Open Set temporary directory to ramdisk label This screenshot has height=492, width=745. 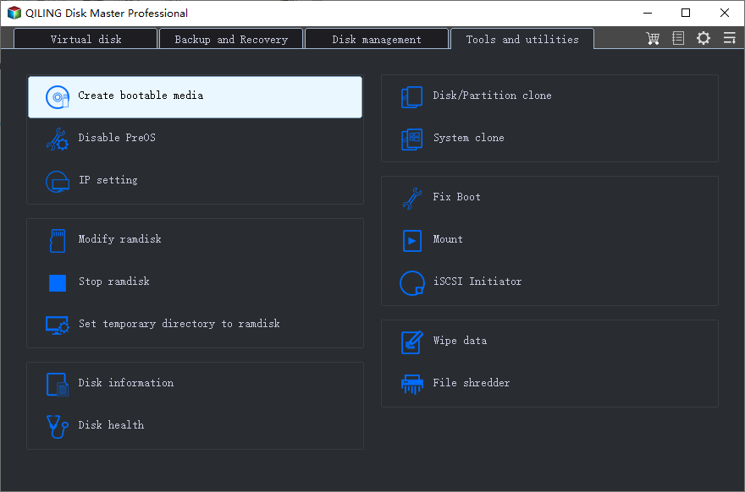pos(179,324)
